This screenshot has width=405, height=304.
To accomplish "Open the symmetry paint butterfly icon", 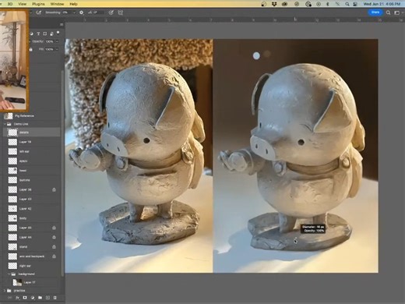I will click(120, 12).
